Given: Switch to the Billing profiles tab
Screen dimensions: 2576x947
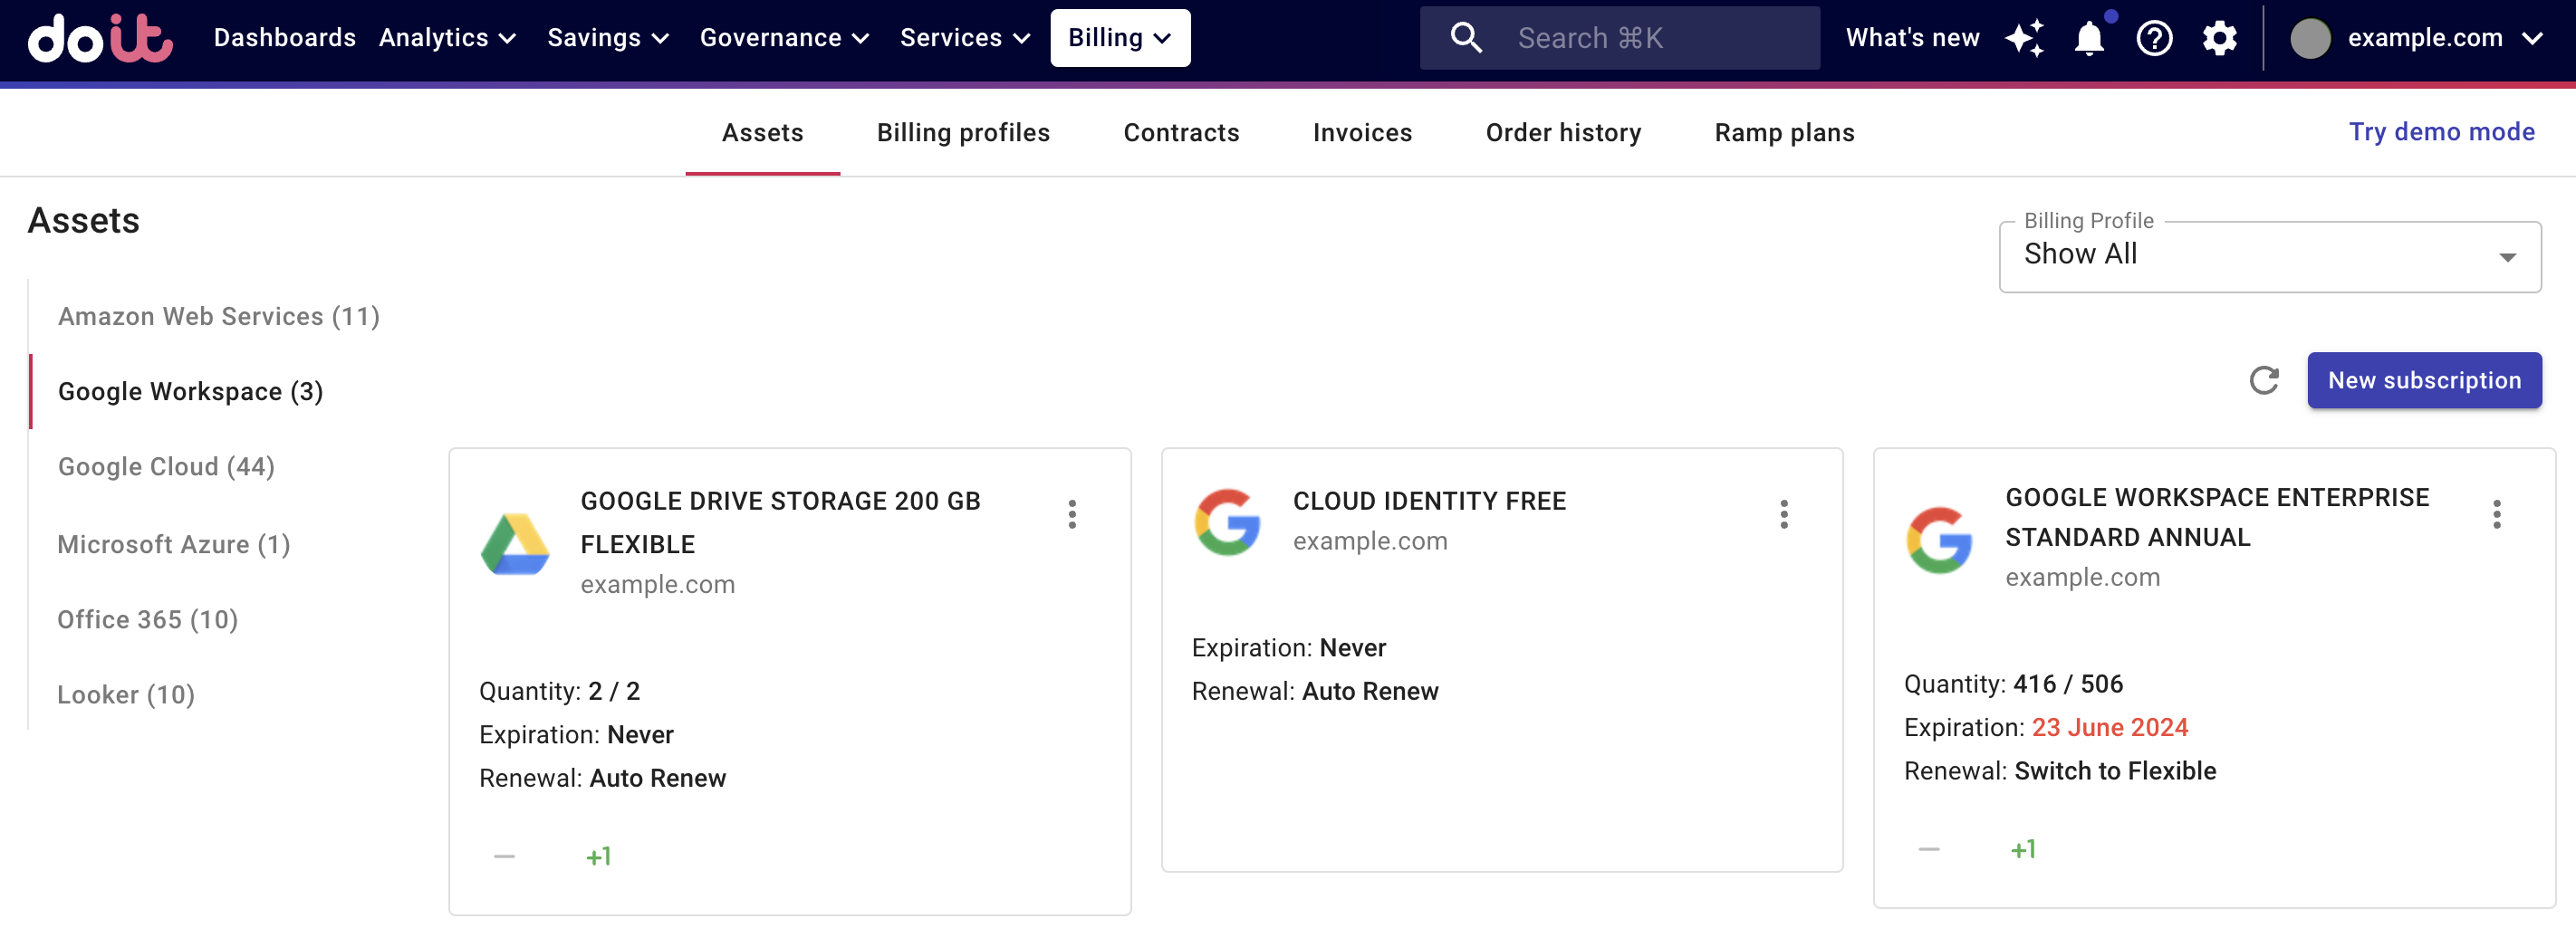Looking at the screenshot, I should tap(963, 133).
